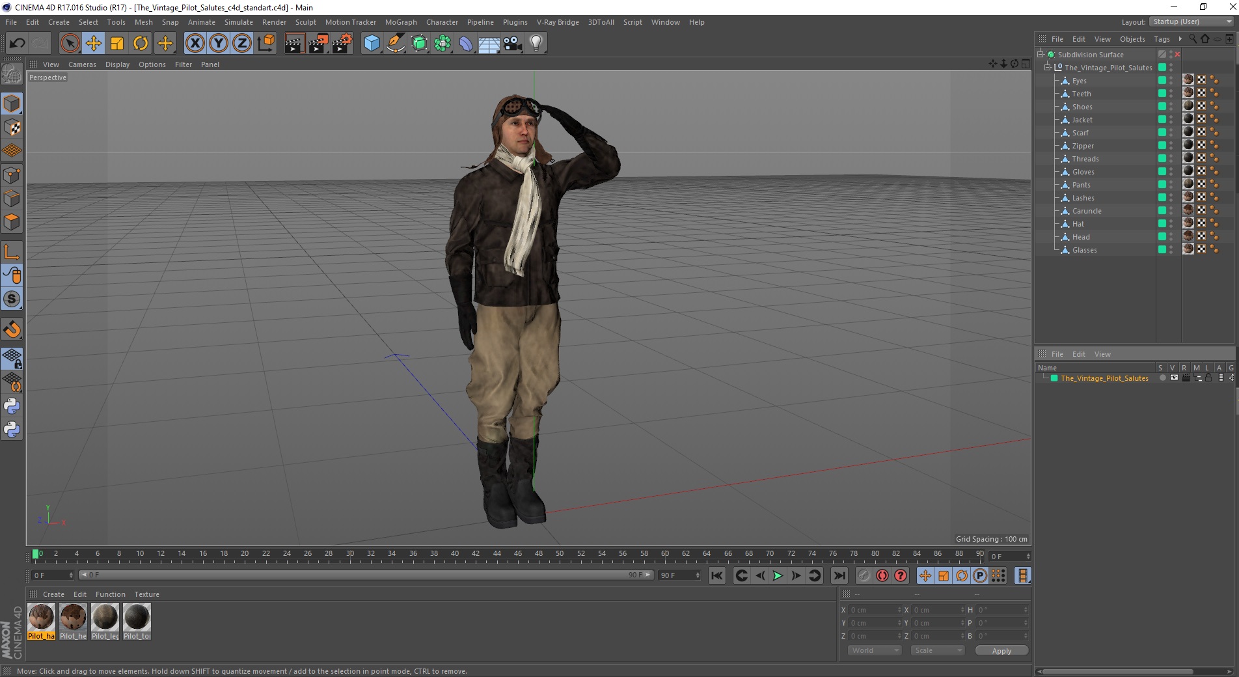Switch to Points mode
Viewport: 1239px width, 677px height.
[12, 174]
